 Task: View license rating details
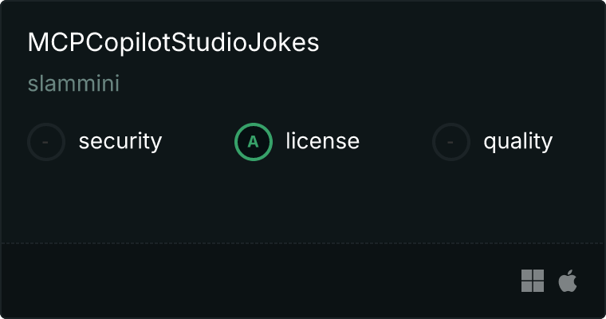pos(297,142)
